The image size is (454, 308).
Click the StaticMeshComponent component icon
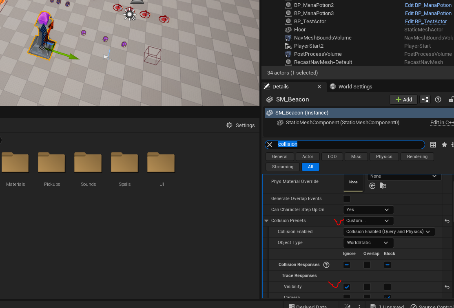[280, 123]
